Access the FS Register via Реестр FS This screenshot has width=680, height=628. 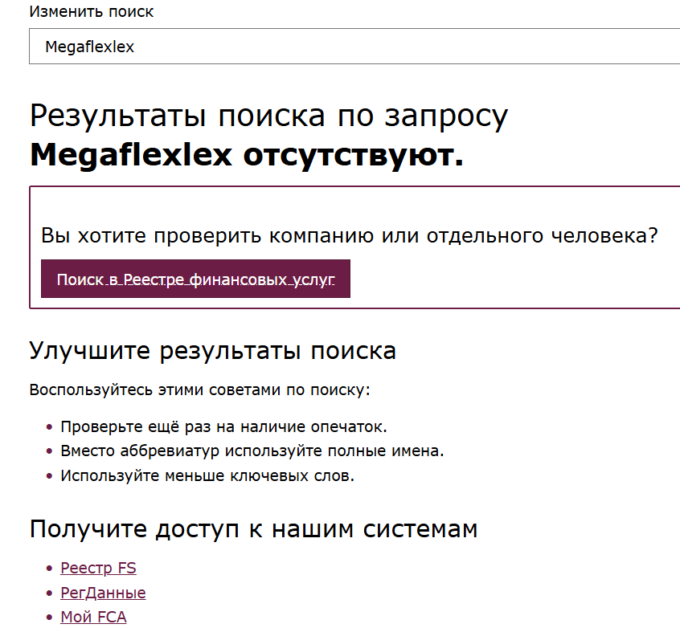(x=98, y=568)
